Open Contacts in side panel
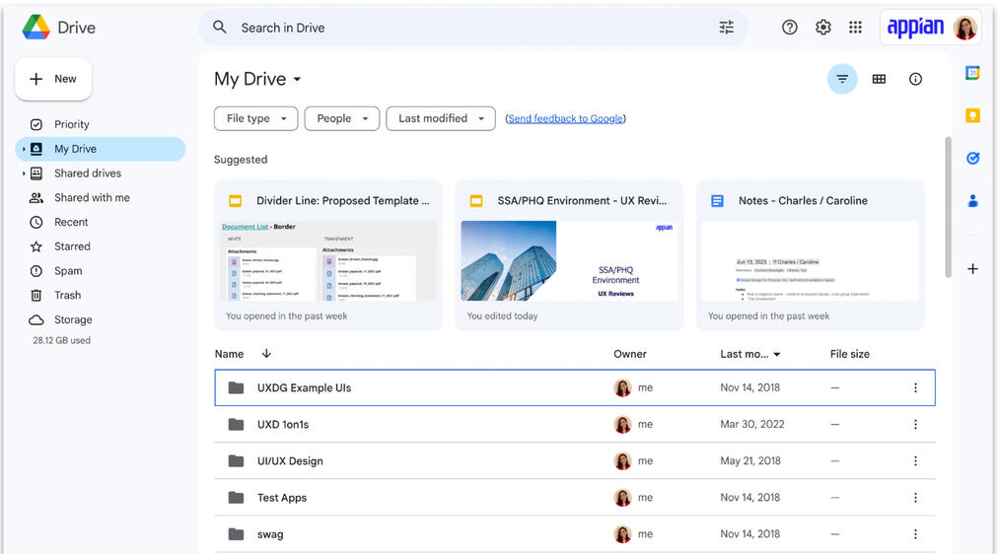 click(972, 201)
